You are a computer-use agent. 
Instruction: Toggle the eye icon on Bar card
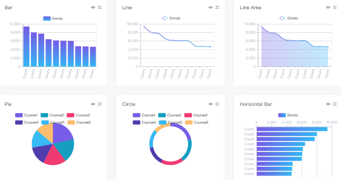click(93, 8)
